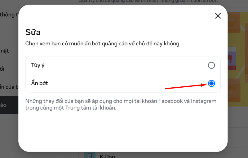Click the Ẩn bớt option label

[x=40, y=83]
